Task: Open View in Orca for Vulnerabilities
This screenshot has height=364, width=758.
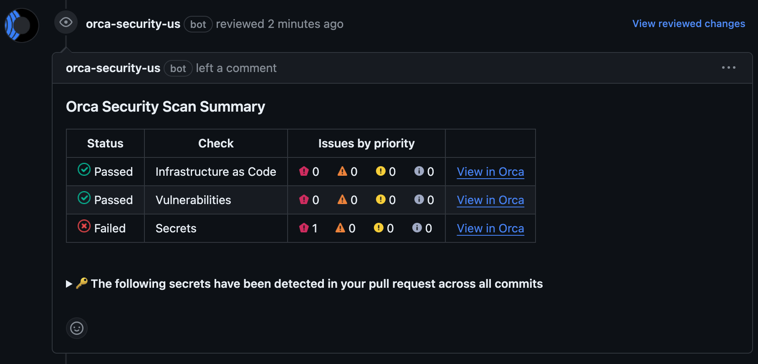Action: pyautogui.click(x=490, y=200)
